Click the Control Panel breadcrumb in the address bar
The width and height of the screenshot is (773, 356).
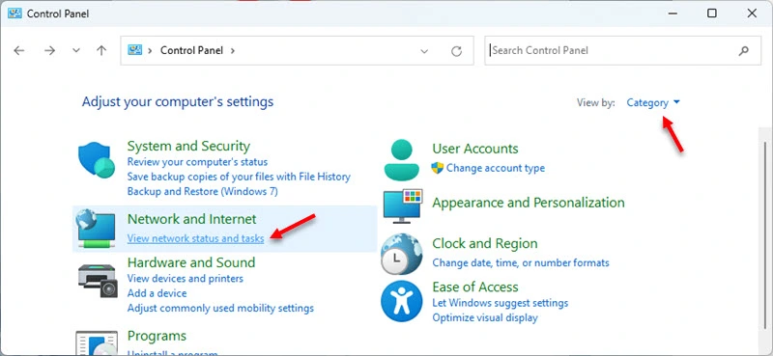click(x=191, y=50)
